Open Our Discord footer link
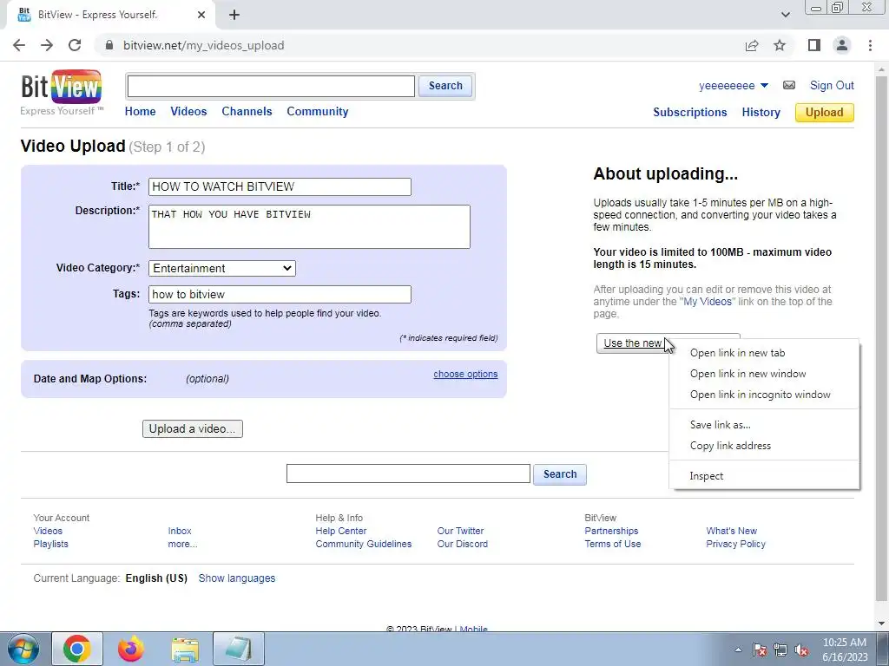The height and width of the screenshot is (666, 889). (x=462, y=544)
